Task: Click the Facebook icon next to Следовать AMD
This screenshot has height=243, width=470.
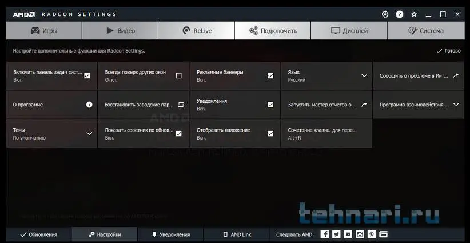Action: pos(325,234)
